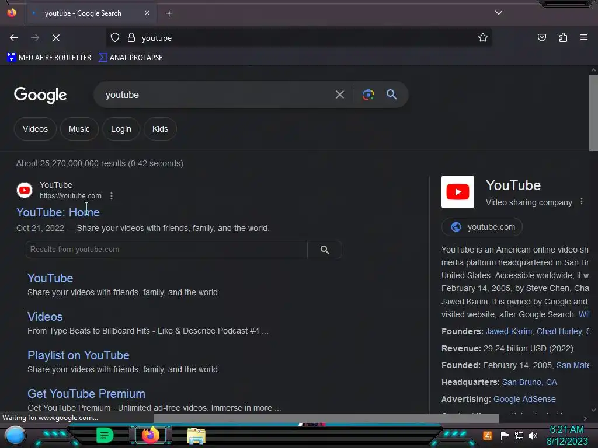Image resolution: width=598 pixels, height=448 pixels.
Task: Go back with the browser back arrow
Action: click(14, 38)
